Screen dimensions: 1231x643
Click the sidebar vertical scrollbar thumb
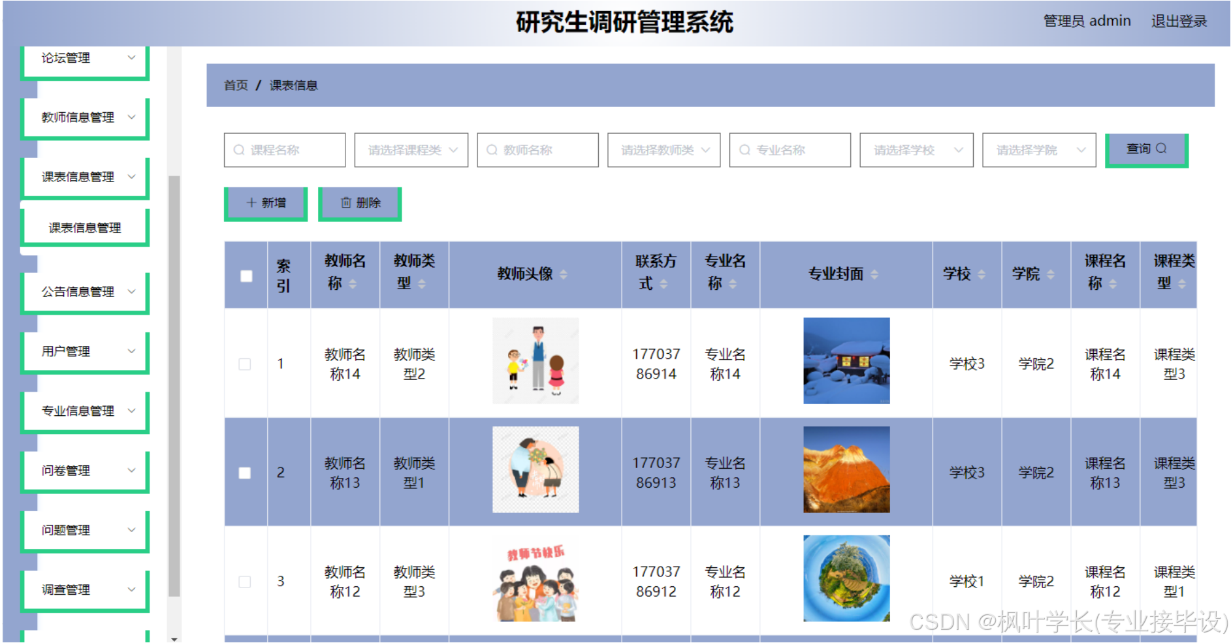[x=174, y=386]
